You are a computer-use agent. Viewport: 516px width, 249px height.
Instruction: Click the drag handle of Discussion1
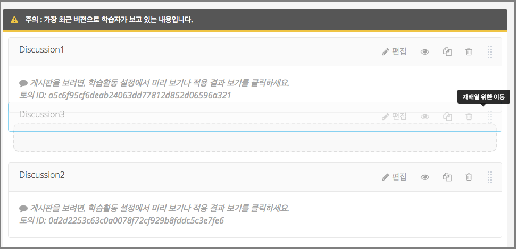490,52
